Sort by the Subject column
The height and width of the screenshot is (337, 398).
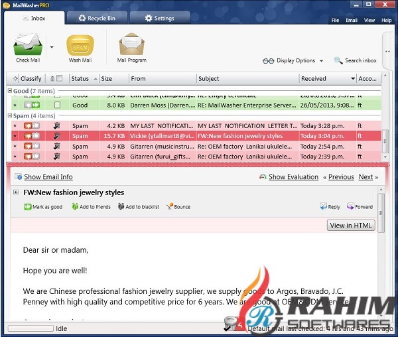[x=247, y=79]
